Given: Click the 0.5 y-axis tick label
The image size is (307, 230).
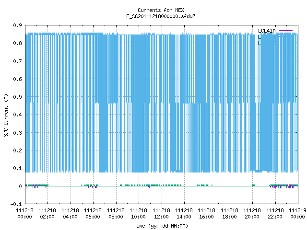Looking at the screenshot, I should pos(17,97).
